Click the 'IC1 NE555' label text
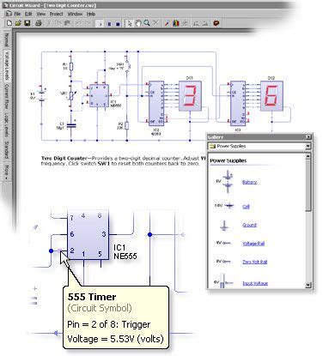Viewport: 335px width, 356px height. tap(125, 251)
